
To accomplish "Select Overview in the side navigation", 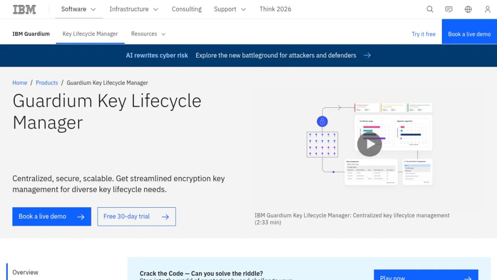I will click(x=25, y=272).
